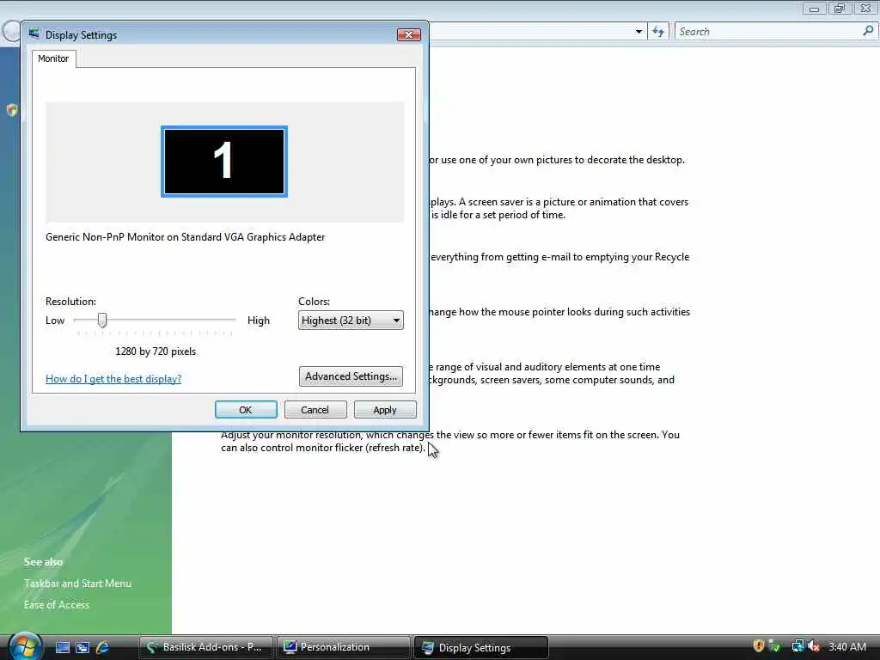
Task: Switch to Personalization taskbar button
Action: coord(344,647)
